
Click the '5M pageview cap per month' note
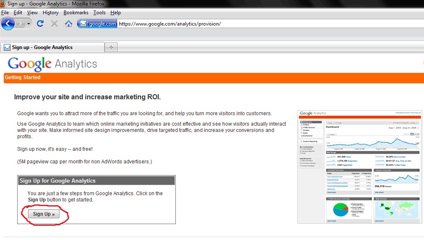pos(85,162)
